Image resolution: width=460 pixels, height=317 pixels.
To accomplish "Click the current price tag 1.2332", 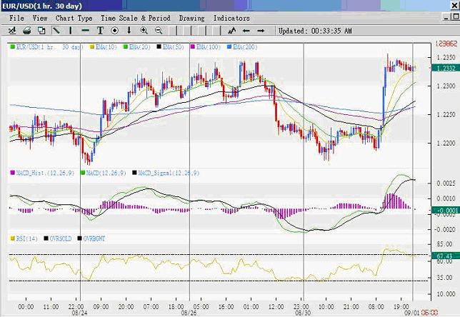I will click(x=446, y=68).
